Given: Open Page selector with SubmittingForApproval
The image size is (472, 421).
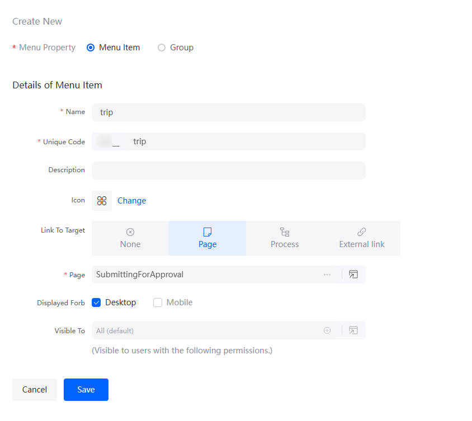Looking at the screenshot, I should pyautogui.click(x=229, y=275).
